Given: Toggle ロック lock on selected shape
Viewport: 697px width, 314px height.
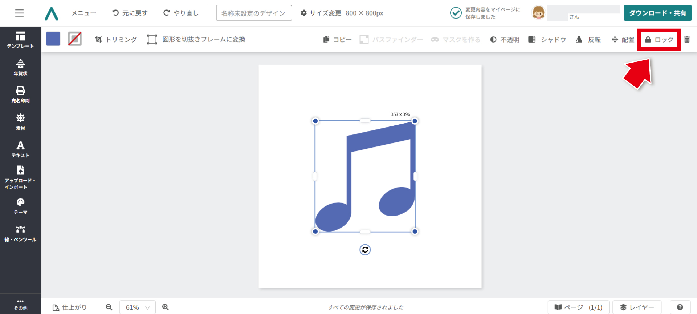Looking at the screenshot, I should (x=659, y=40).
